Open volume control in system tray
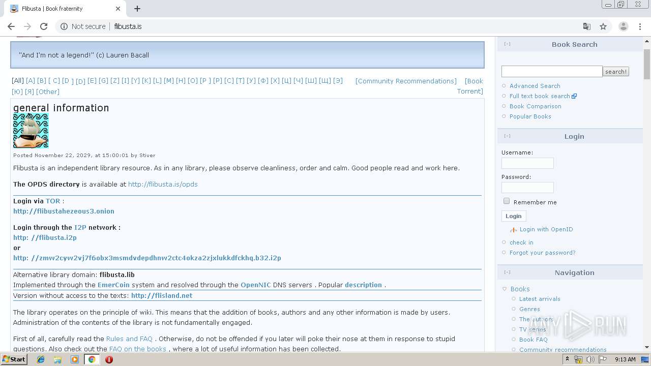 pos(590,359)
